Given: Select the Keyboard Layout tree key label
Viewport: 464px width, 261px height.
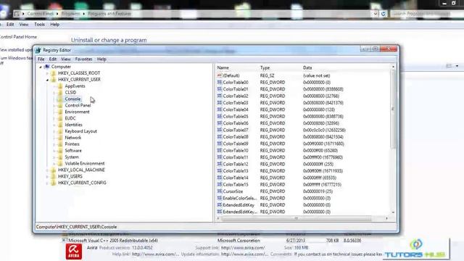Looking at the screenshot, I should (80, 131).
